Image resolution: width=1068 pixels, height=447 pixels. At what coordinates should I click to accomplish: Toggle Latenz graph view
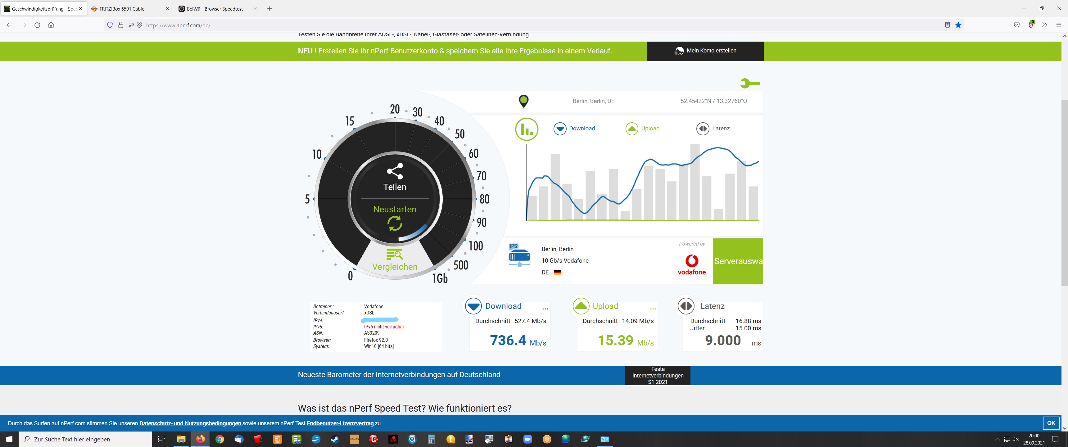pyautogui.click(x=713, y=129)
